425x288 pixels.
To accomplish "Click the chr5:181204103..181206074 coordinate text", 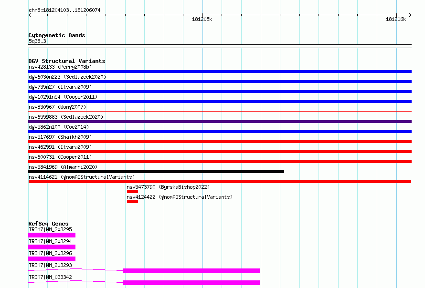I will (x=64, y=10).
